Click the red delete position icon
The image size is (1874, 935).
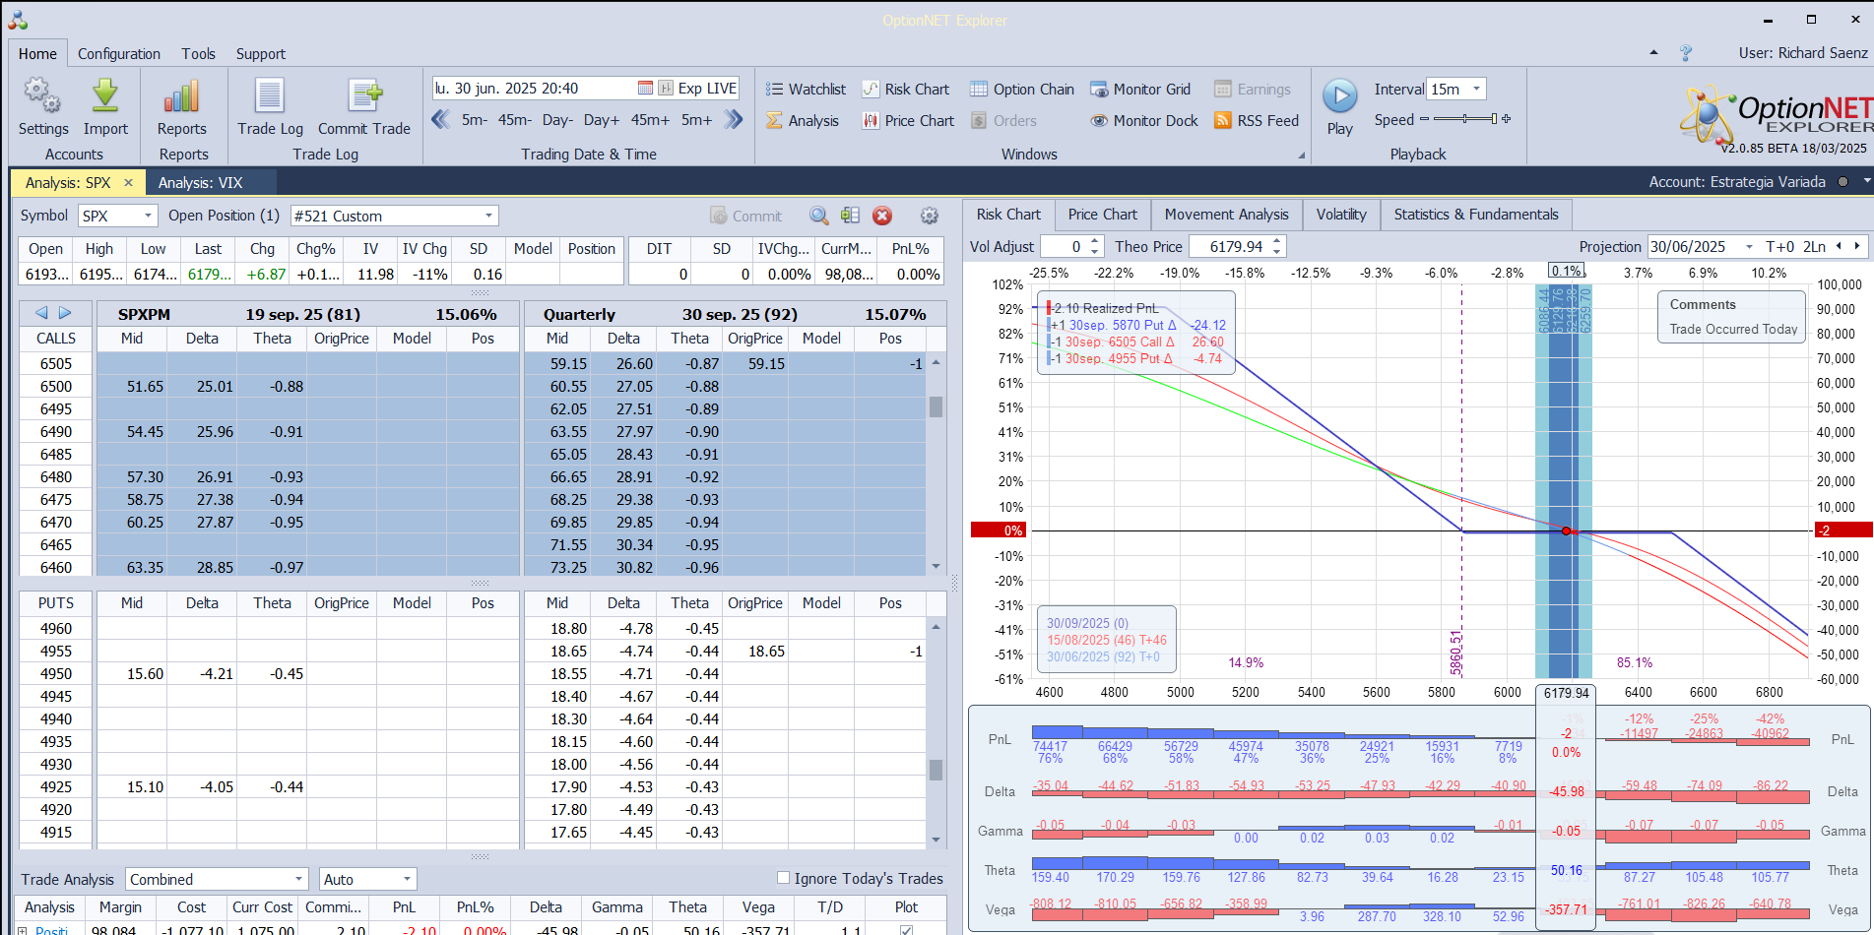pyautogui.click(x=882, y=216)
